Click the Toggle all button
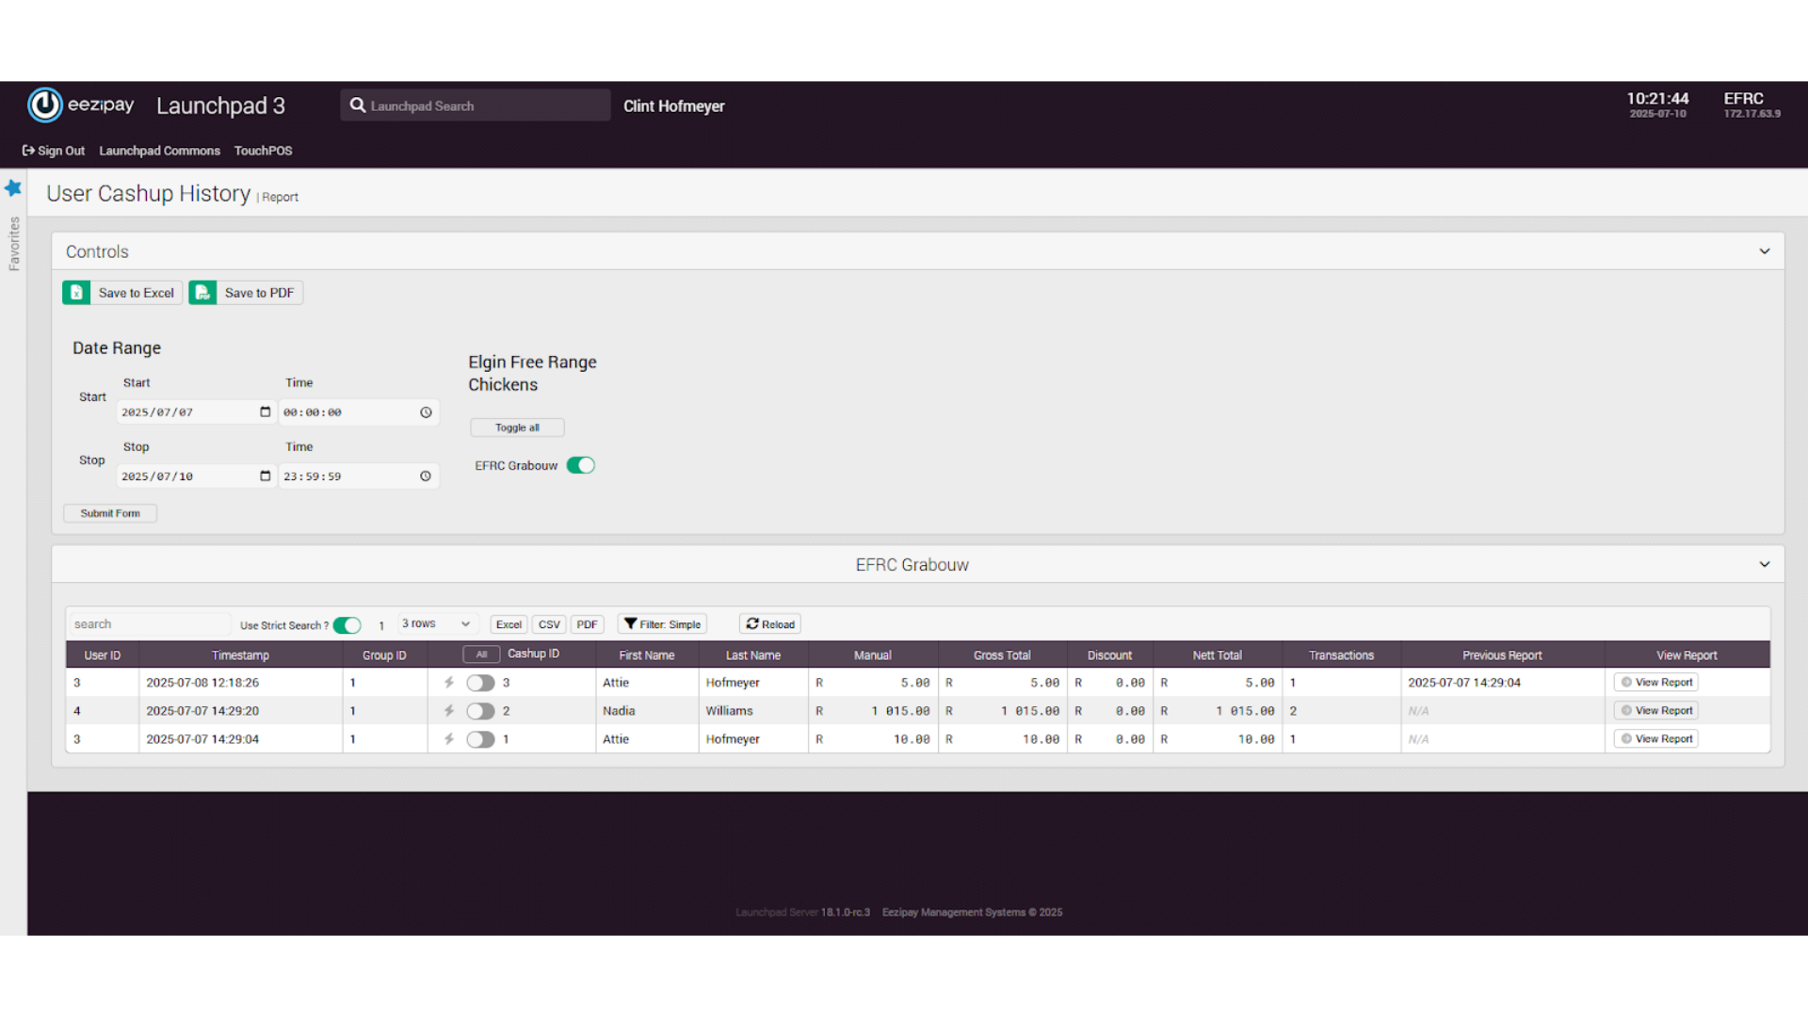Viewport: 1808px width, 1017px height. (517, 428)
